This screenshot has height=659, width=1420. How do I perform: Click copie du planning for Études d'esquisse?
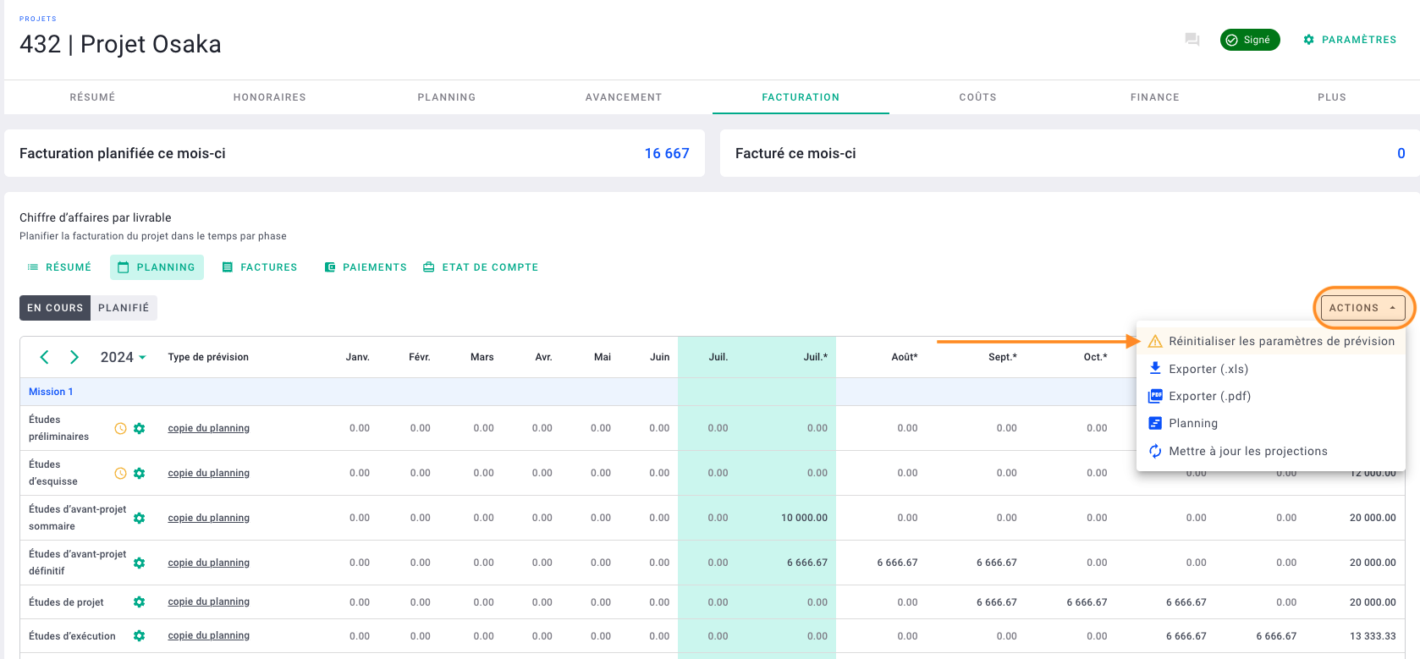coord(209,473)
